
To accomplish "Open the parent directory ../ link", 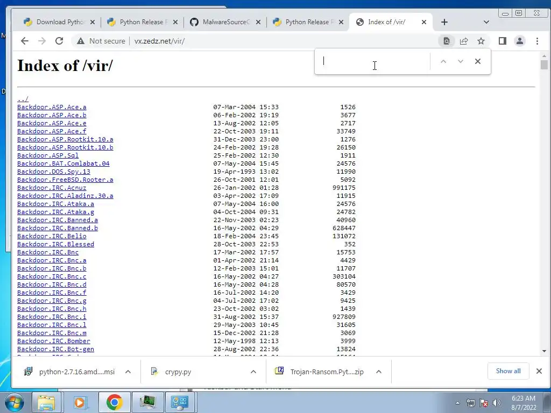I will click(23, 99).
